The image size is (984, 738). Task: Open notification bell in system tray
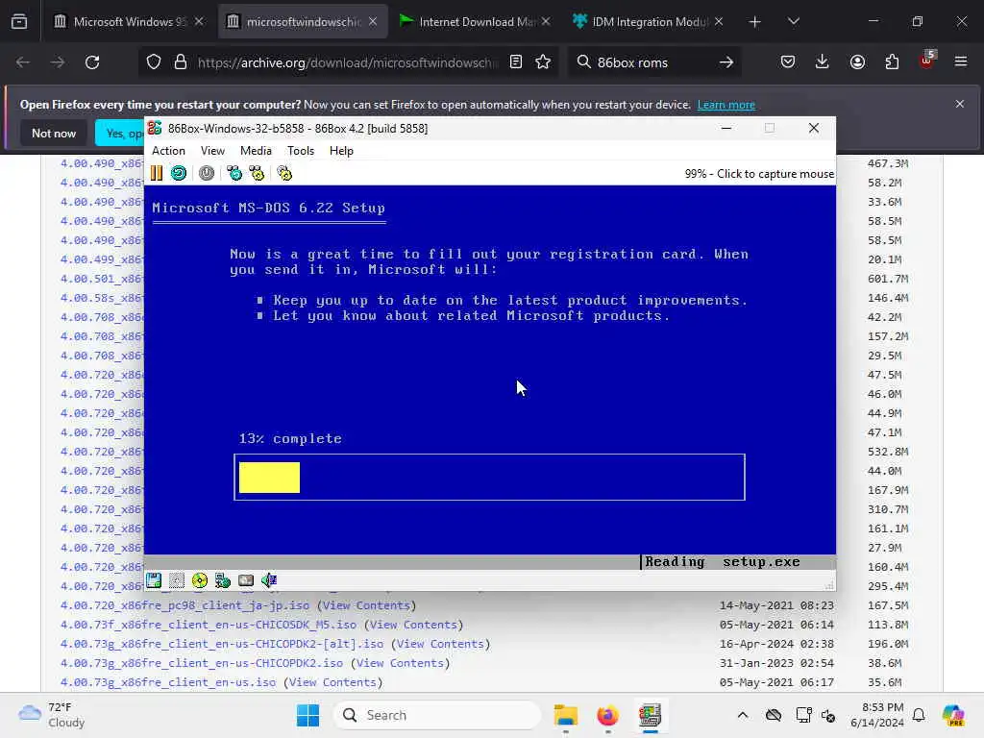[919, 715]
